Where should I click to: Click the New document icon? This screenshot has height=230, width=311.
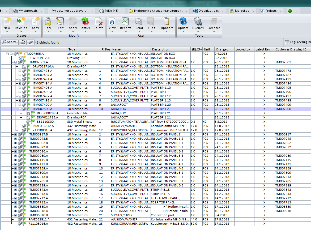tap(7, 22)
